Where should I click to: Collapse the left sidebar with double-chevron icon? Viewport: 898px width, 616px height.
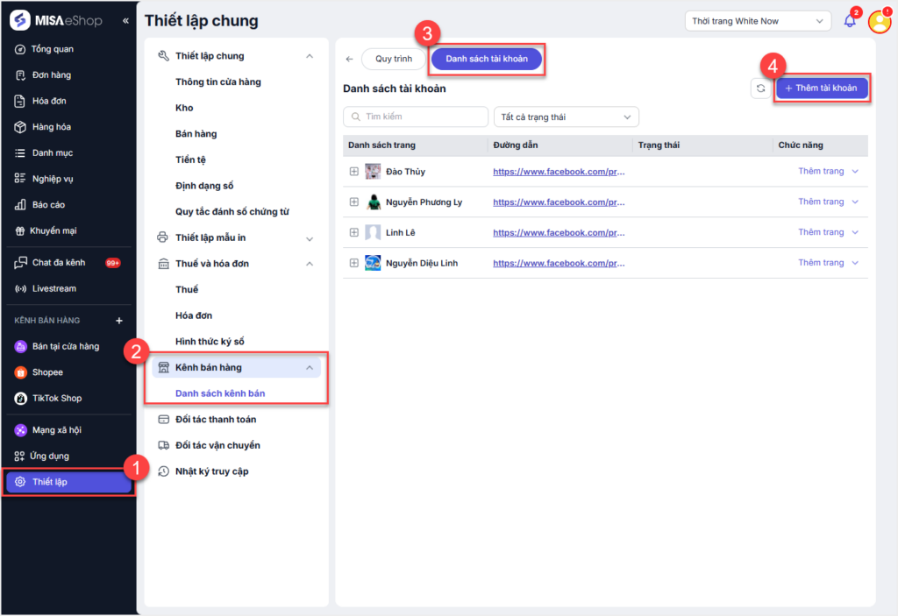point(125,21)
